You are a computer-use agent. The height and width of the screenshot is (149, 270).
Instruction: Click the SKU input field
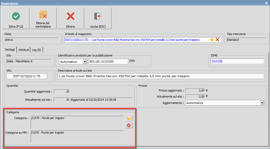[x=27, y=76]
